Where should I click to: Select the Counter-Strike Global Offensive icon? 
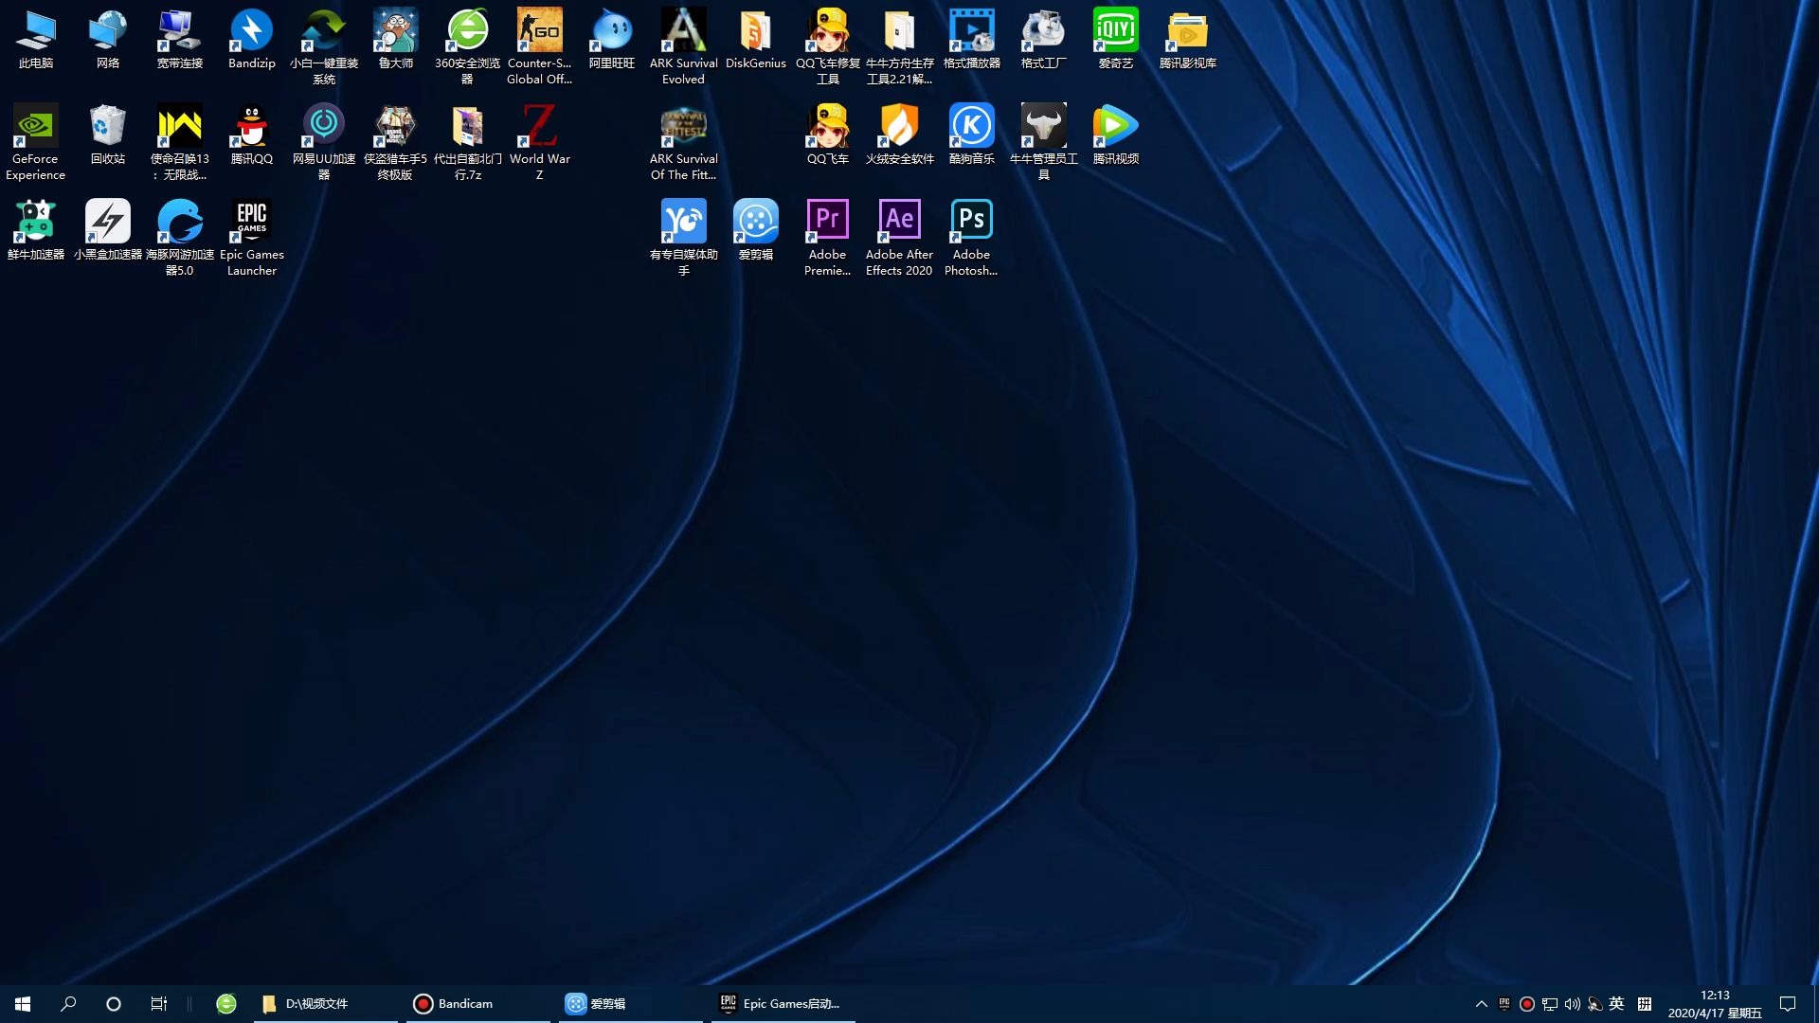click(x=539, y=30)
